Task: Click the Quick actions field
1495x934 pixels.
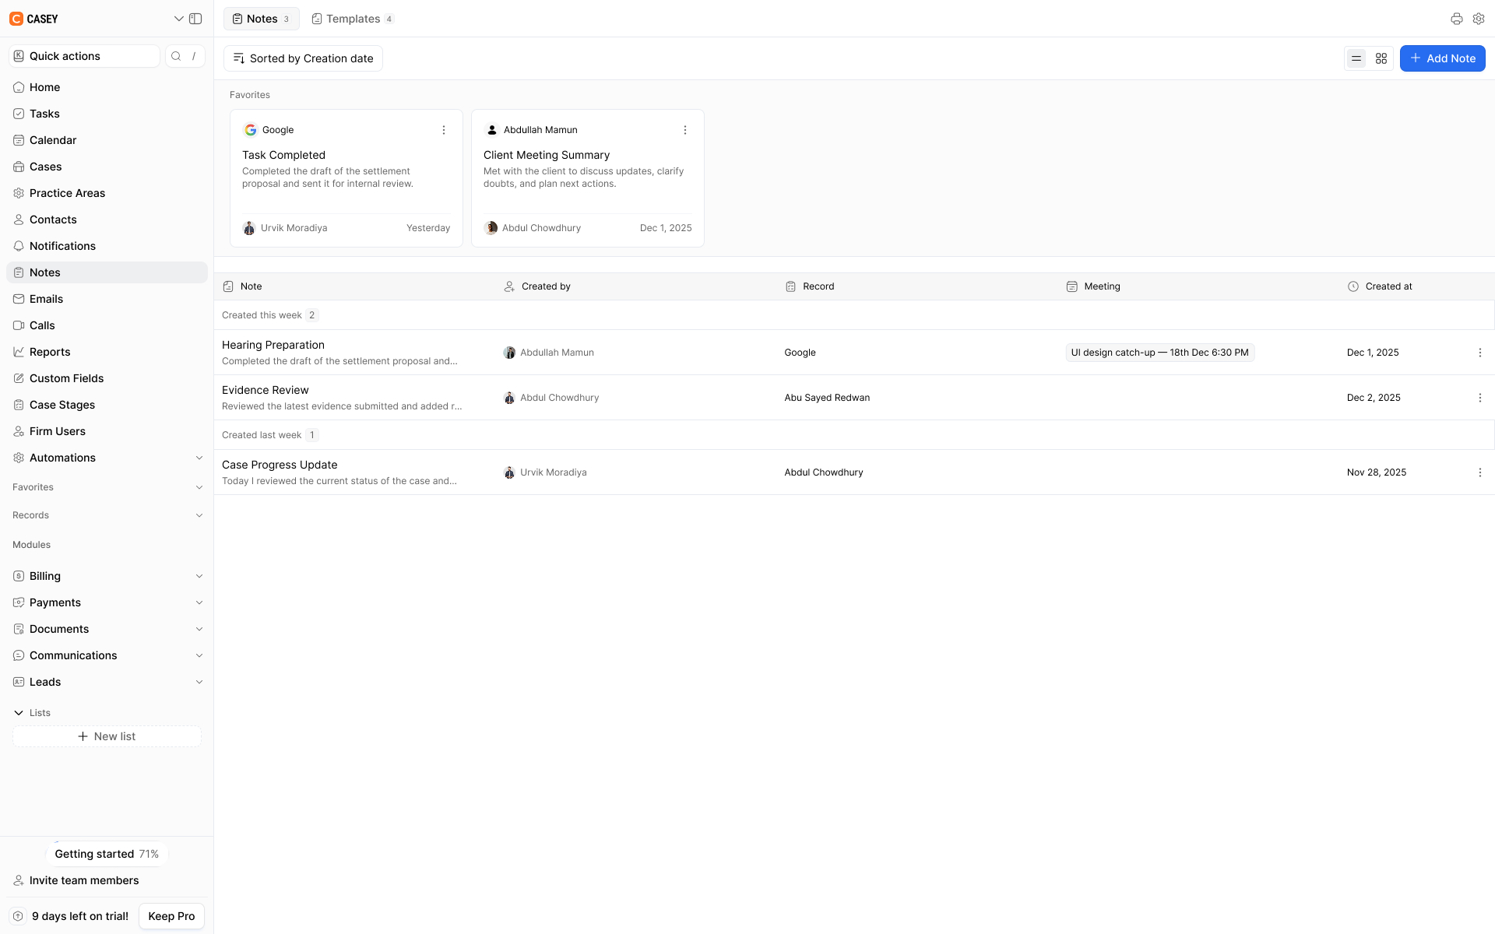Action: tap(84, 56)
